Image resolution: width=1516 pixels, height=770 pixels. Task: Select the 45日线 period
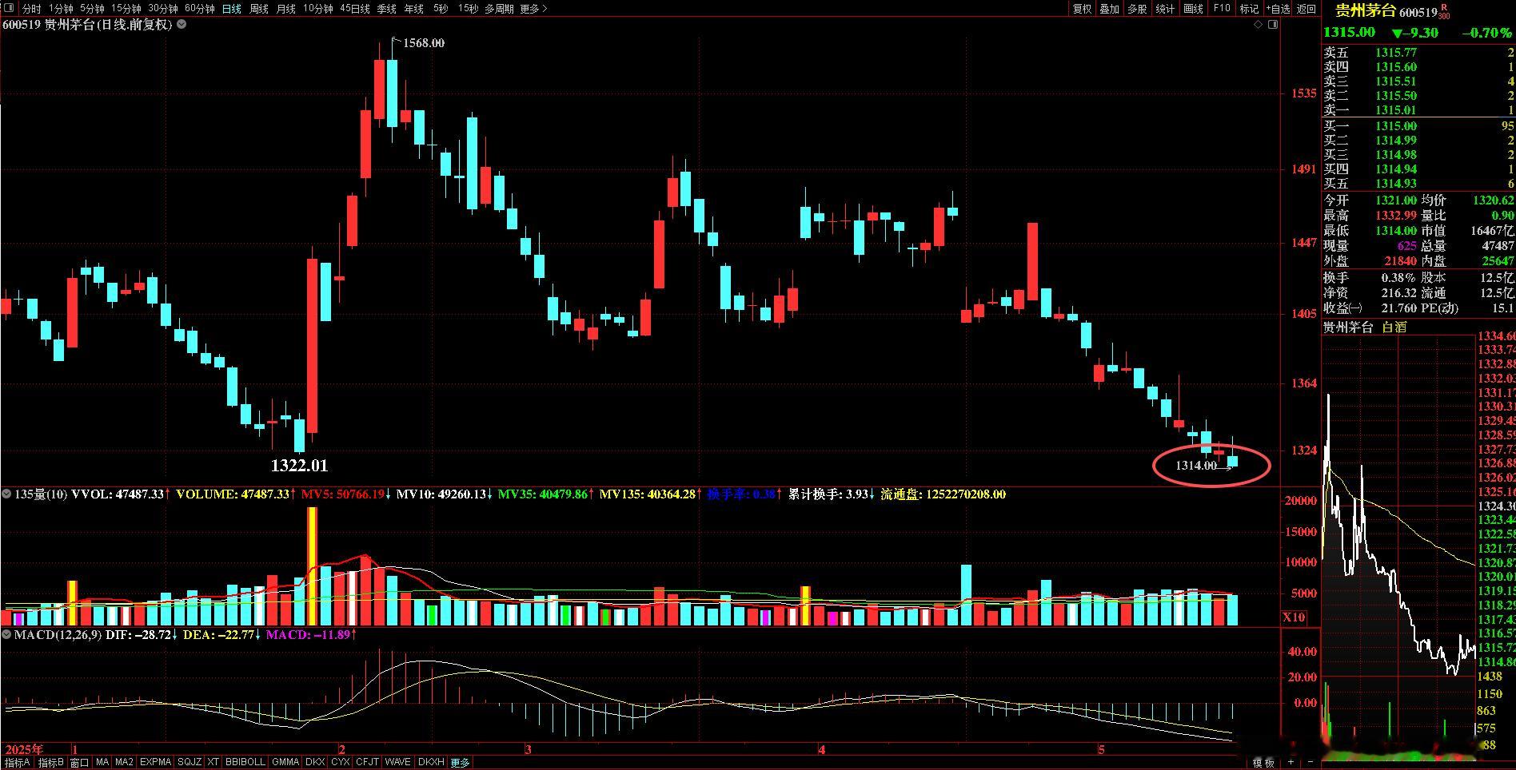[355, 9]
